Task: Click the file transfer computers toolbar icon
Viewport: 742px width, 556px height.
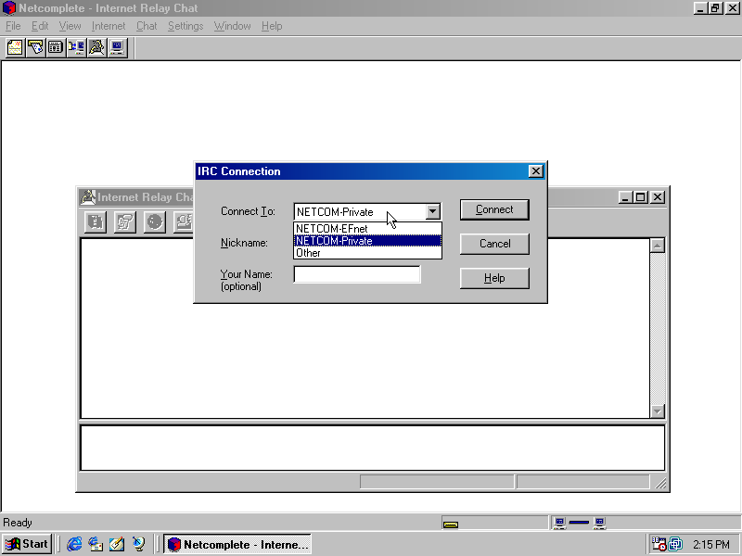Action: click(76, 47)
